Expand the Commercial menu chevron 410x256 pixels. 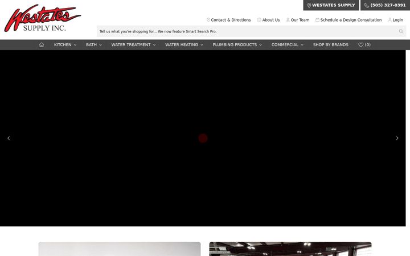click(x=302, y=45)
